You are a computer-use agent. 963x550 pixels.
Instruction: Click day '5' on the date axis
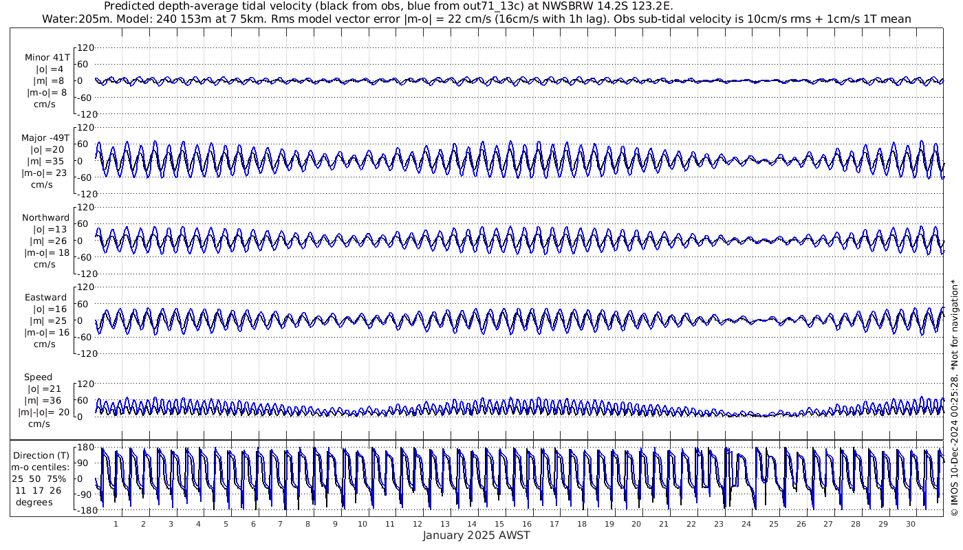(x=225, y=524)
